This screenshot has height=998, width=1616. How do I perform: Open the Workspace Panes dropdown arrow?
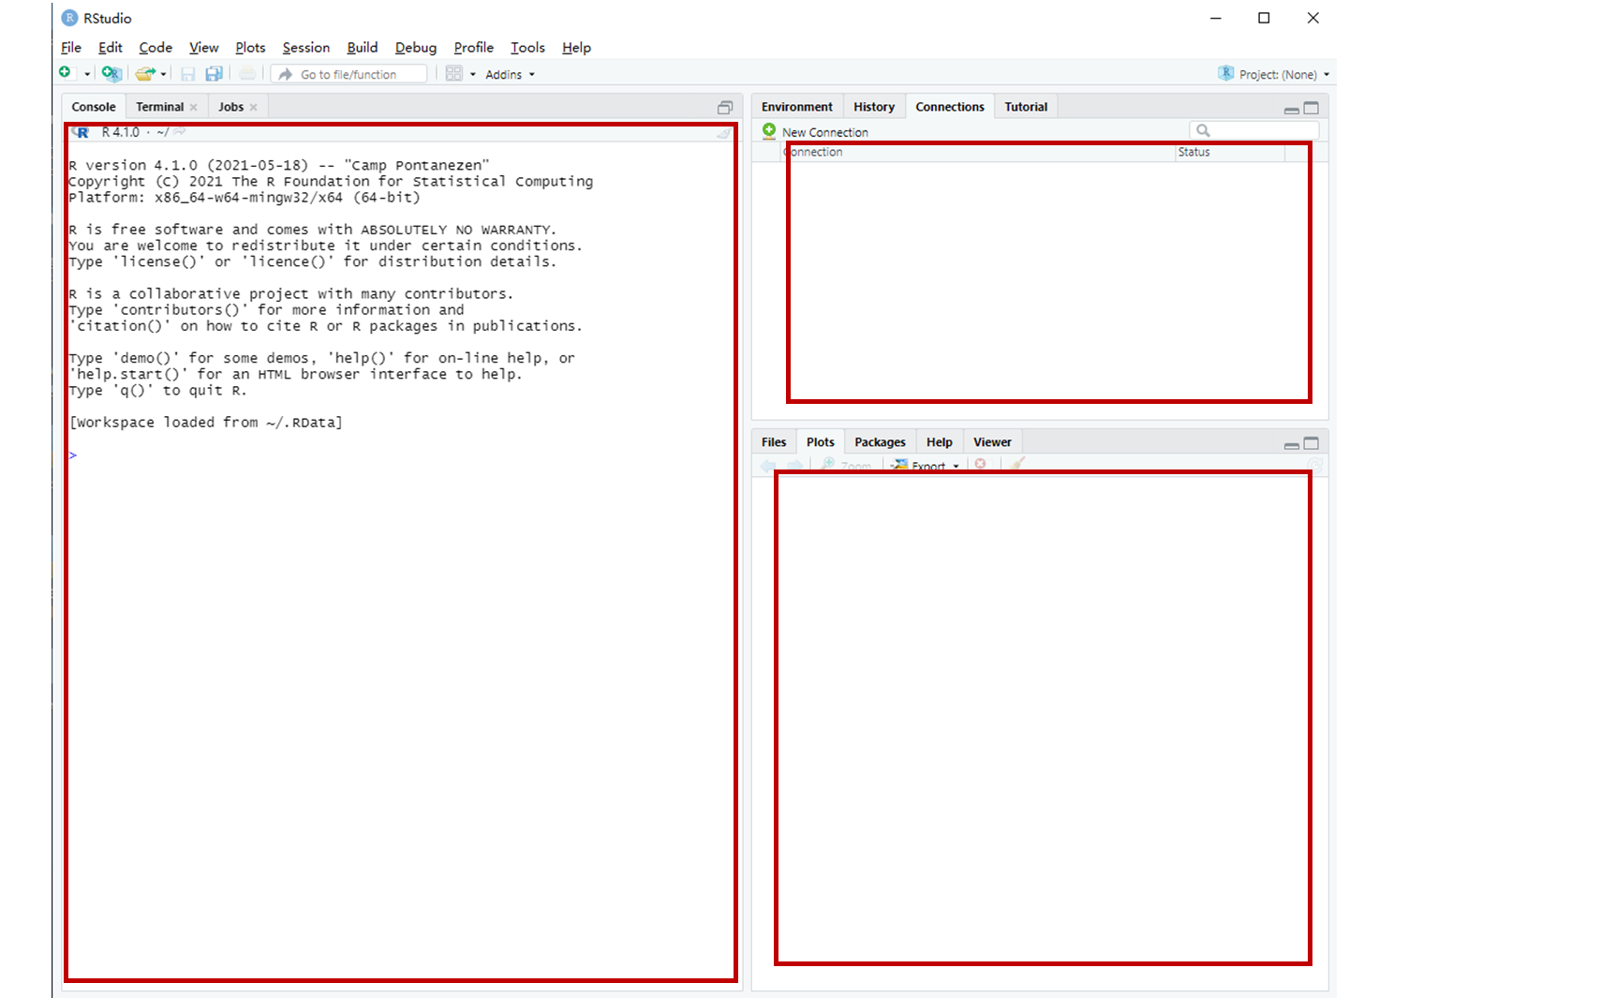[472, 74]
